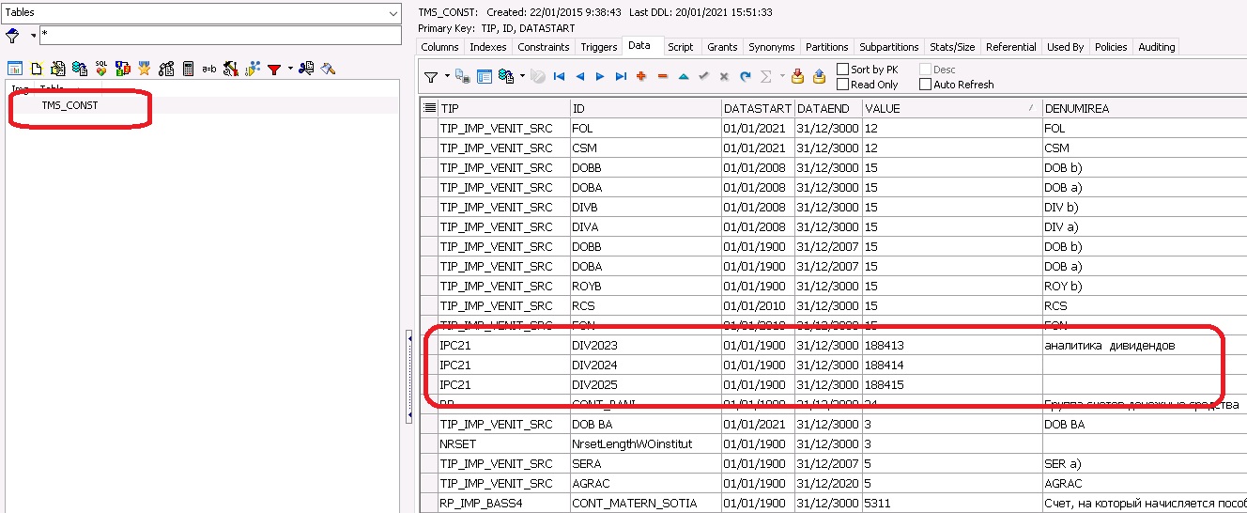
Task: Sort by the ID column header
Action: pos(645,108)
